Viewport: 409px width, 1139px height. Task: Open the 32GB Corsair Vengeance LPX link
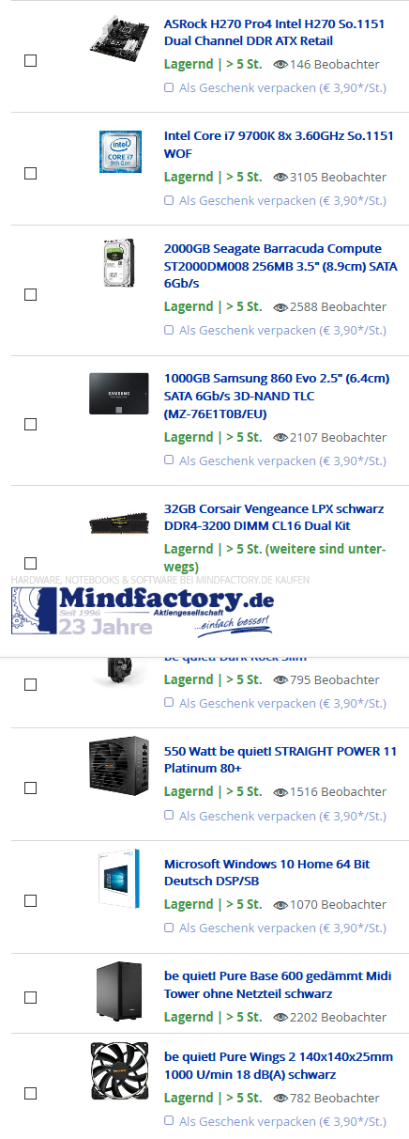click(x=274, y=517)
